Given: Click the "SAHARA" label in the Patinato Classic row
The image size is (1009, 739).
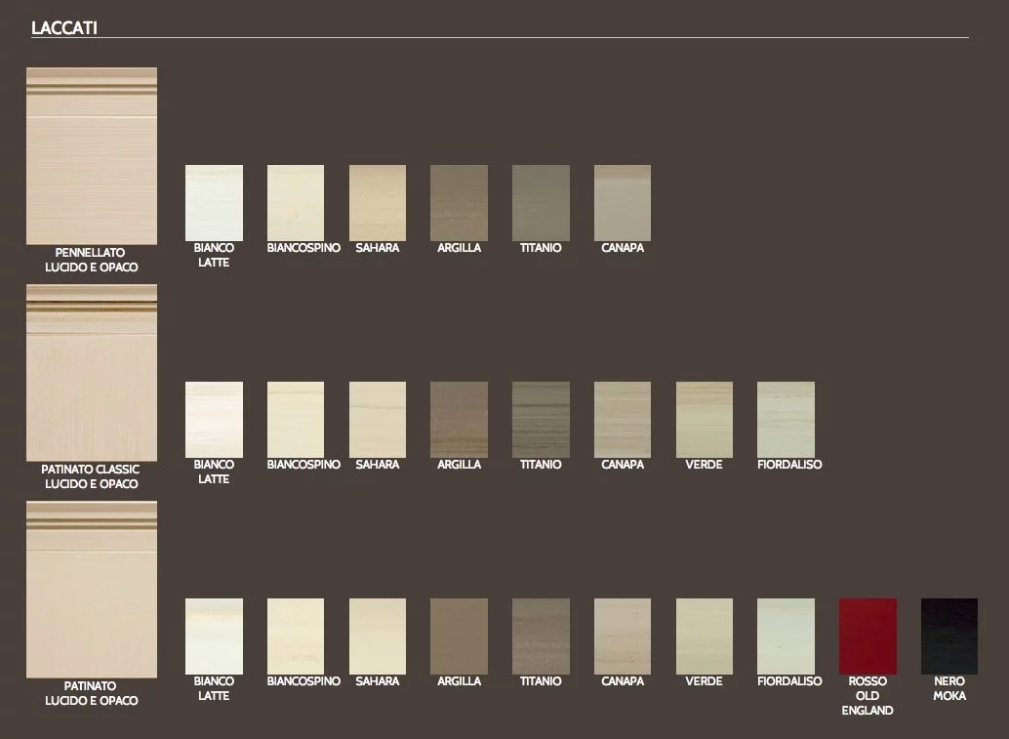Looking at the screenshot, I should 378,465.
